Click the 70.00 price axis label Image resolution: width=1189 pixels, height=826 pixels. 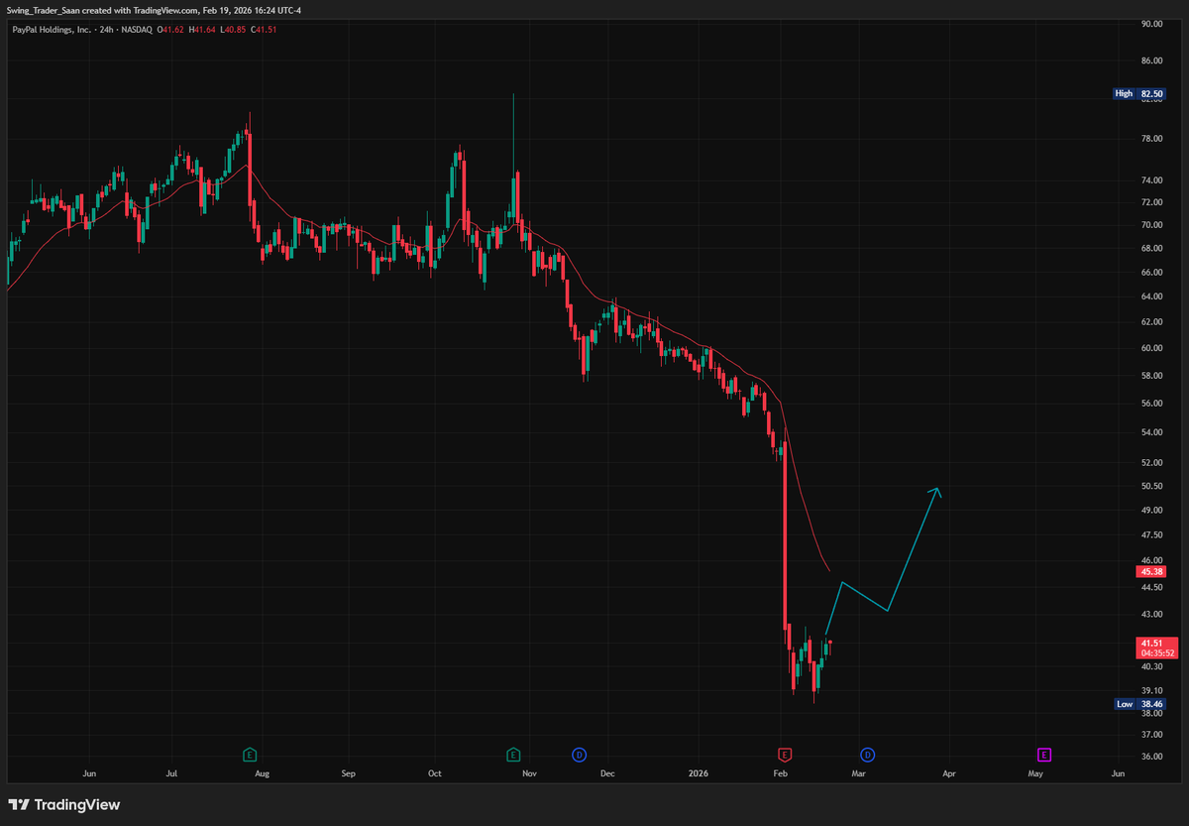(1151, 225)
